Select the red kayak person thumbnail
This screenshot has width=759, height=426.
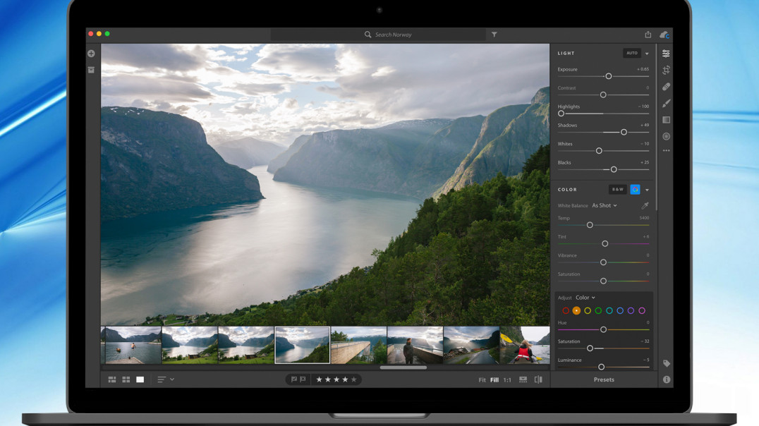click(x=525, y=345)
